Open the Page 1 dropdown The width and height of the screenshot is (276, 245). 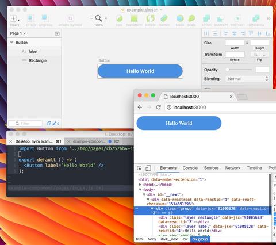coord(18,33)
